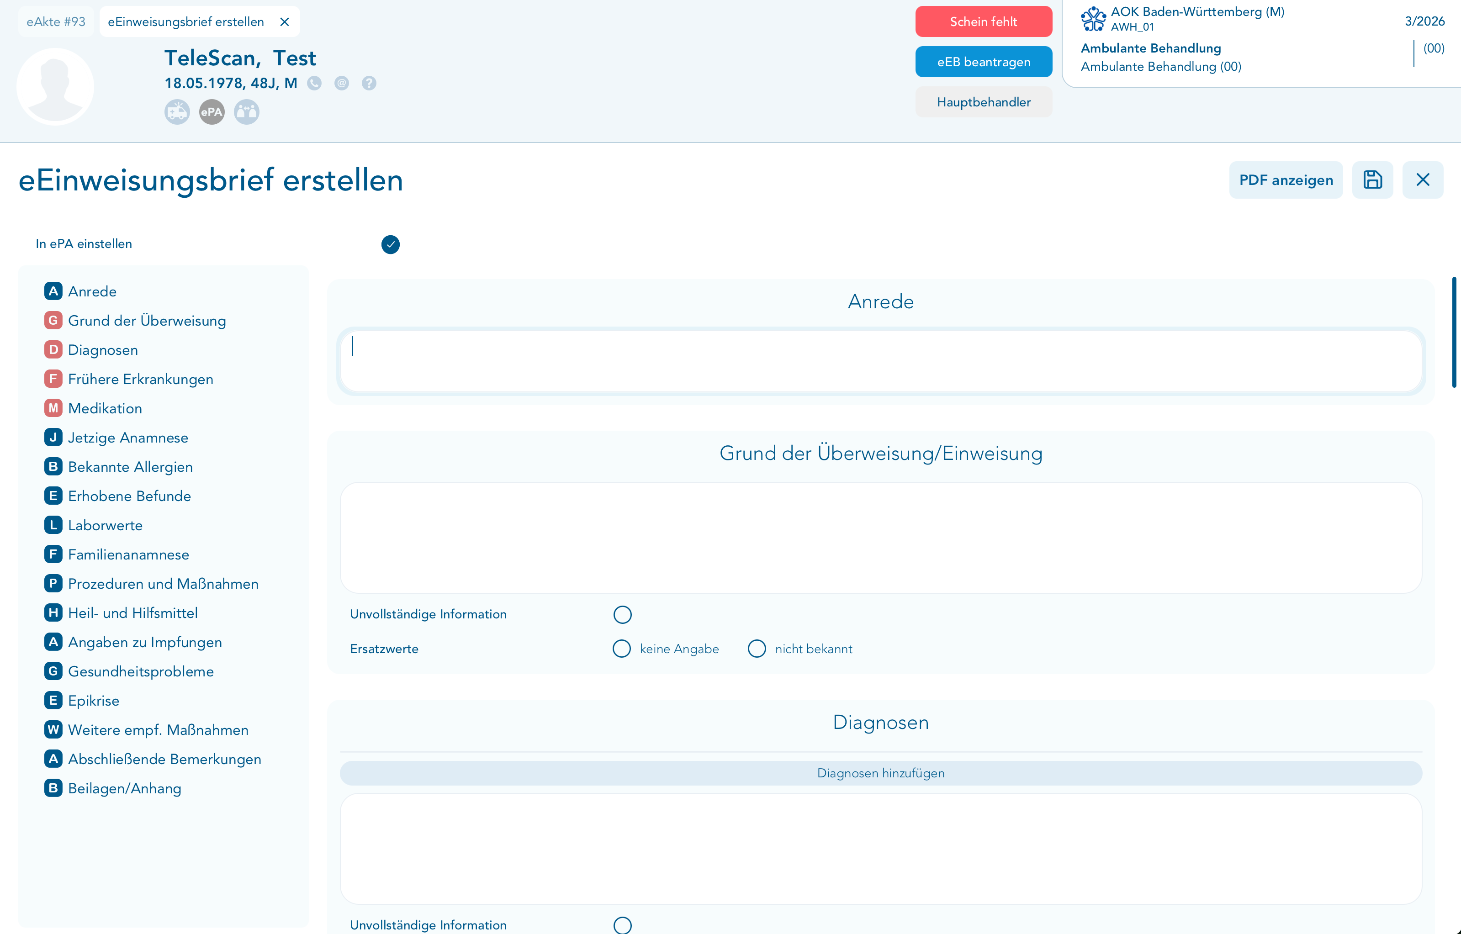Click the vertical scrollbar on right

pos(1454,332)
